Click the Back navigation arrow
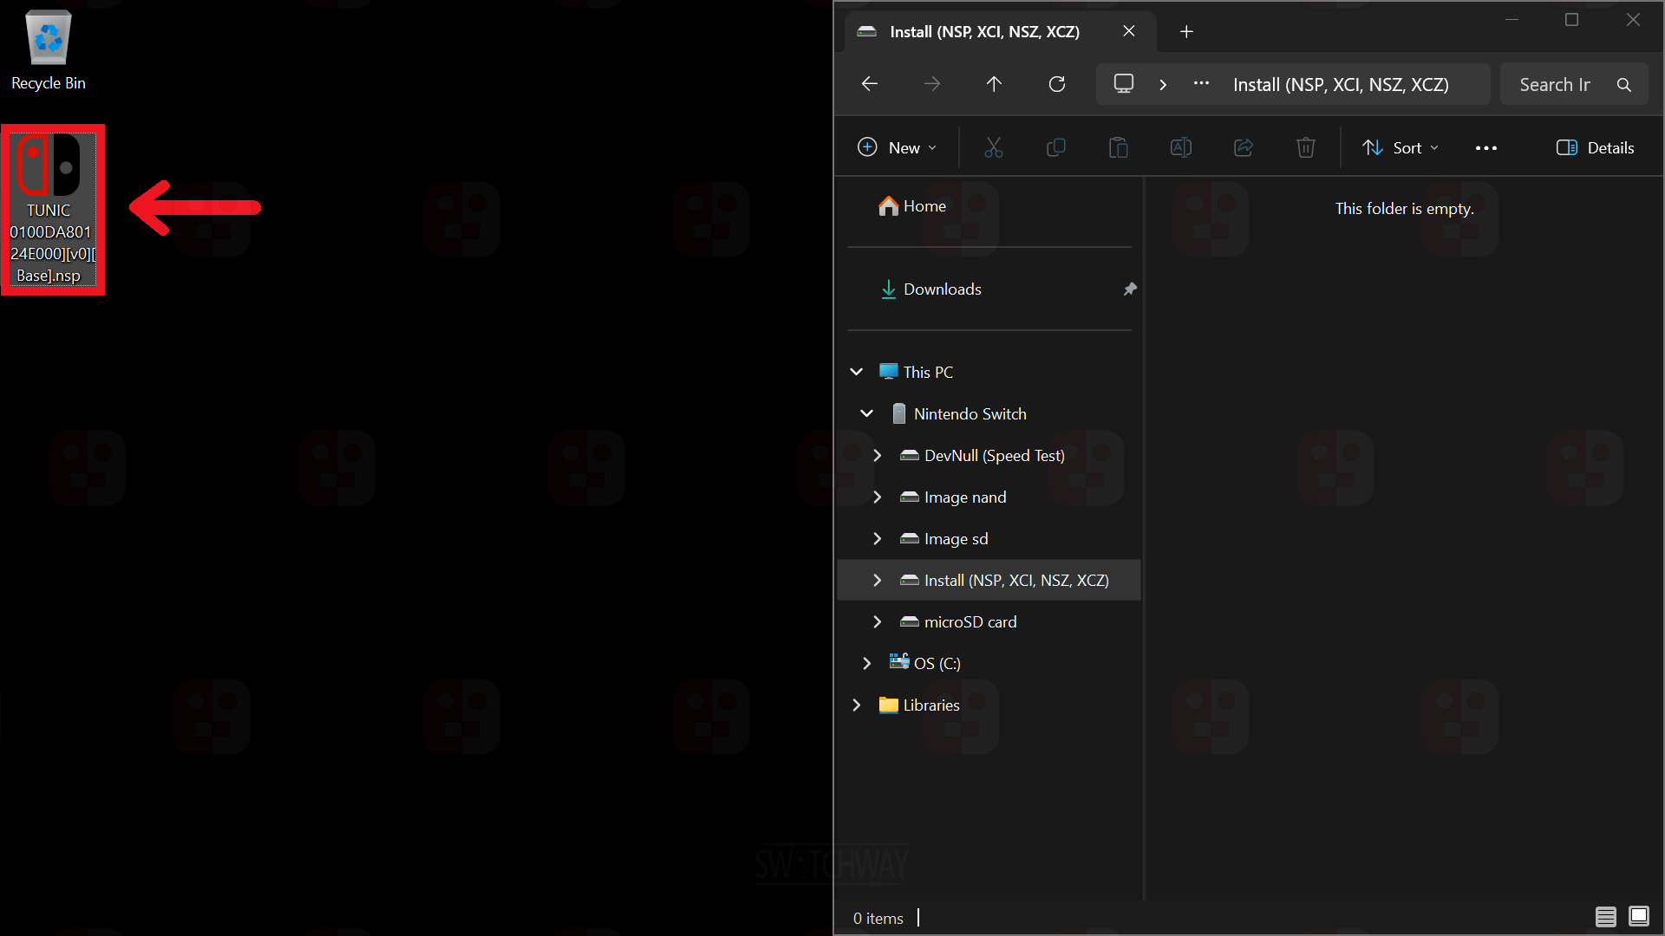The height and width of the screenshot is (936, 1665). 870,84
